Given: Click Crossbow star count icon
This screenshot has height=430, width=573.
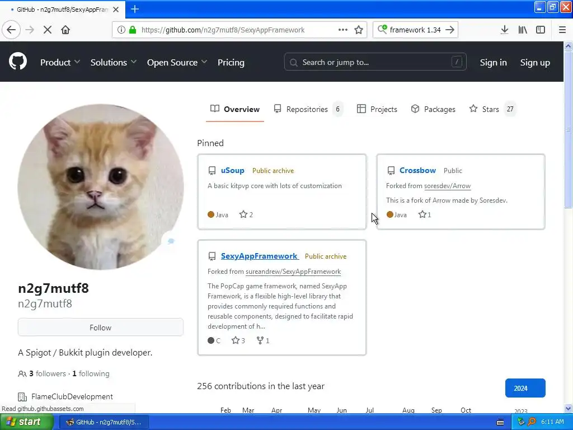Looking at the screenshot, I should pyautogui.click(x=422, y=214).
